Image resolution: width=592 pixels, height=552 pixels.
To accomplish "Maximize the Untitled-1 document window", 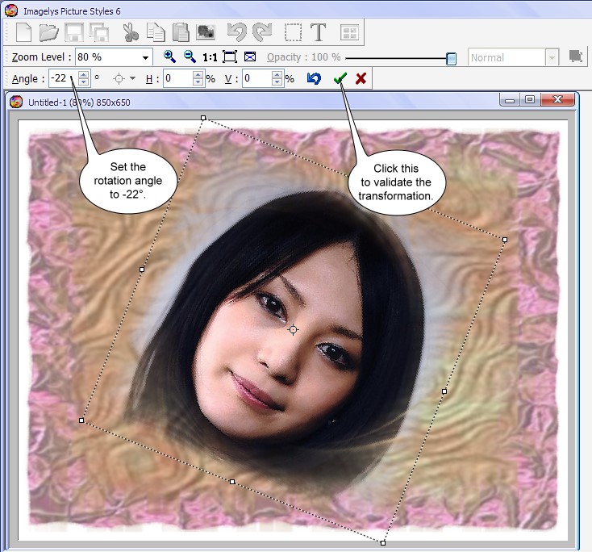I will [530, 99].
